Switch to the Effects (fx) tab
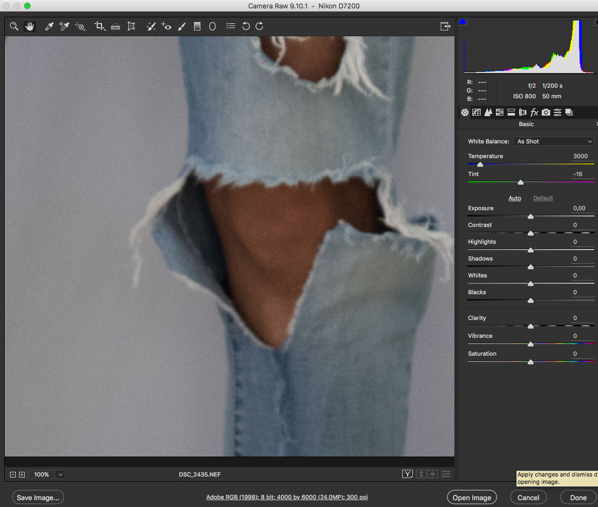The width and height of the screenshot is (598, 507). 534,112
